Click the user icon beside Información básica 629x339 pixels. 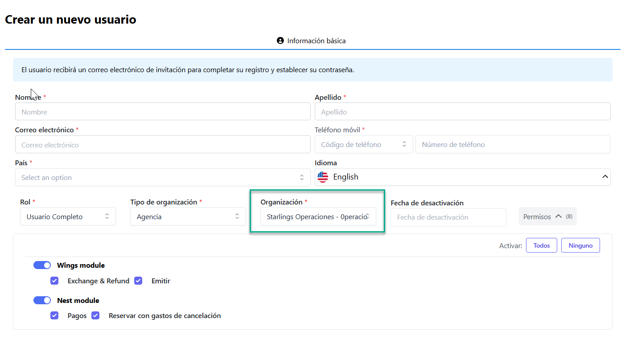click(280, 41)
